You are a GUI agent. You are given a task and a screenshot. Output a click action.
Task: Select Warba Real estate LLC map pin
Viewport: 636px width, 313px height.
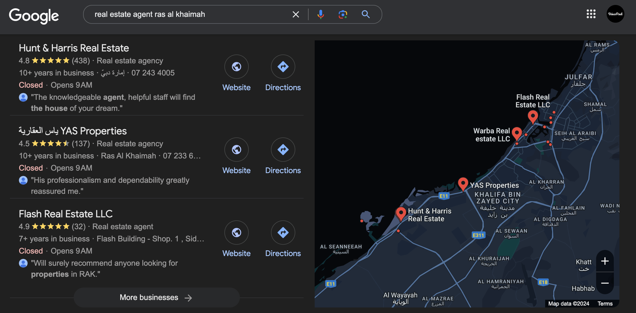tap(517, 134)
